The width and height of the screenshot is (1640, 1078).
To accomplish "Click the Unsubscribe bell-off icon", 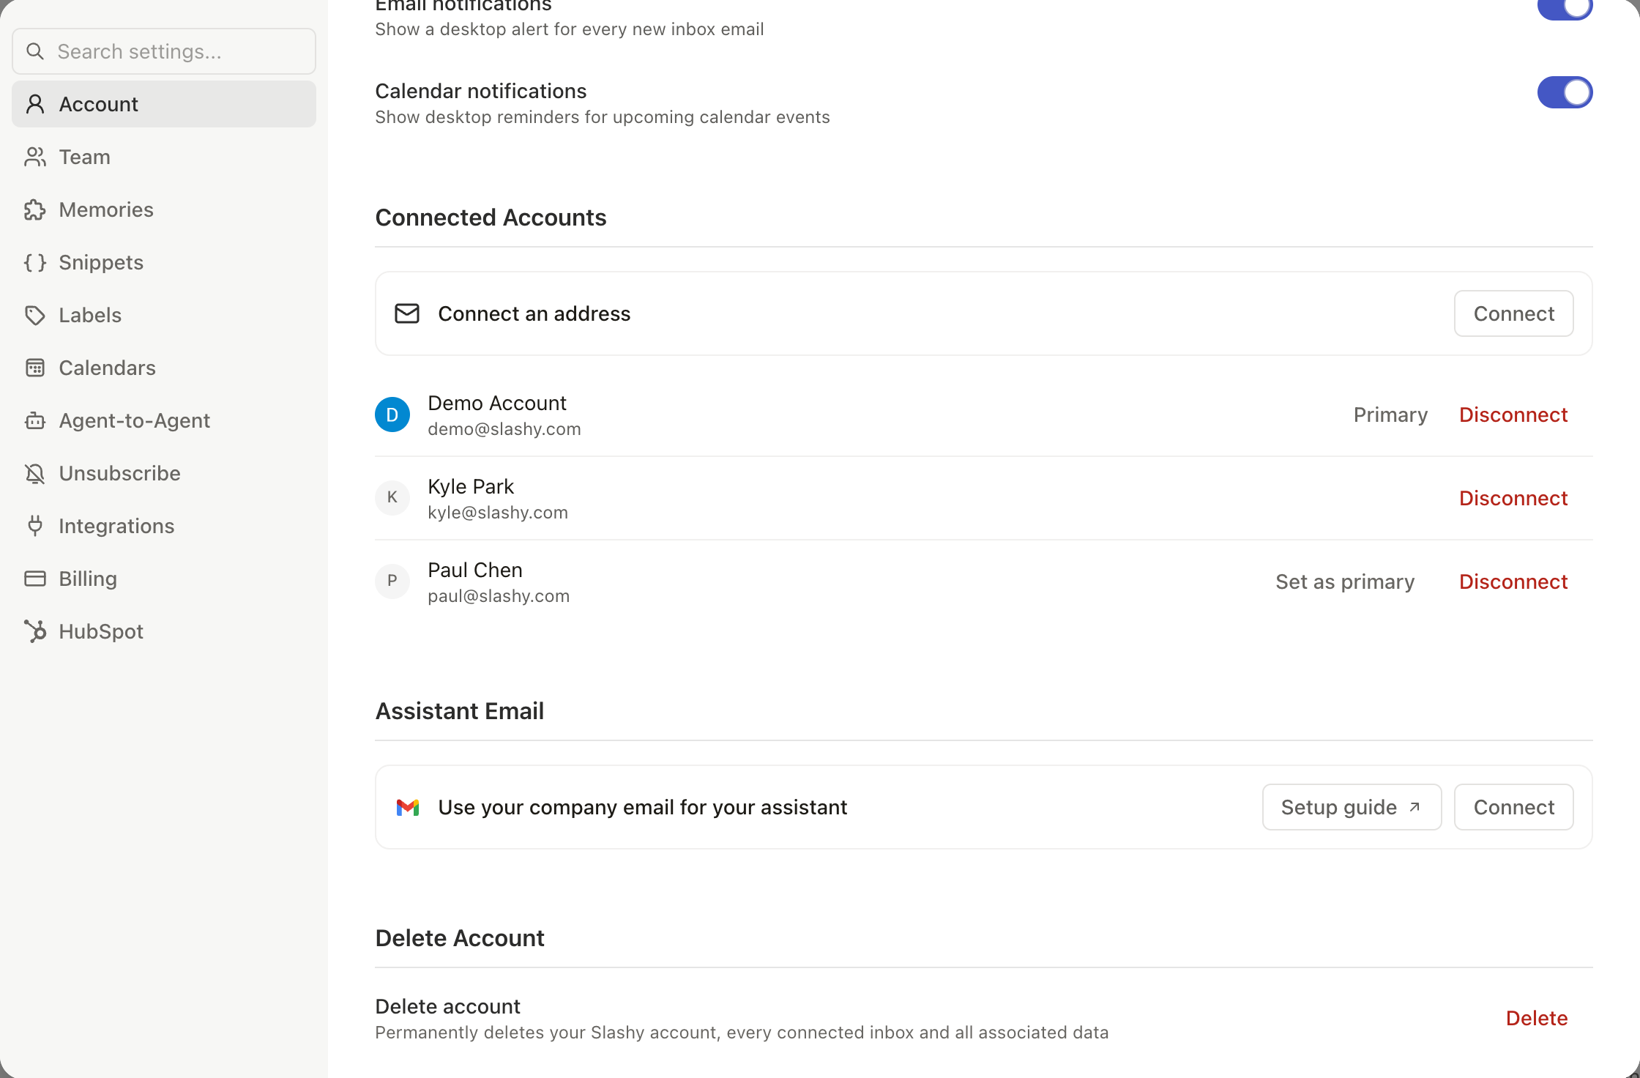I will coord(34,473).
